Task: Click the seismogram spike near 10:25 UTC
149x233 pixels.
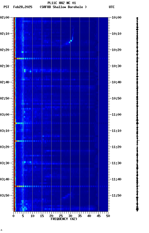Action: point(138,58)
